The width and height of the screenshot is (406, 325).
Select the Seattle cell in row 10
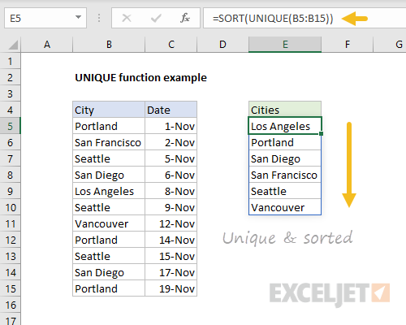[x=109, y=207]
